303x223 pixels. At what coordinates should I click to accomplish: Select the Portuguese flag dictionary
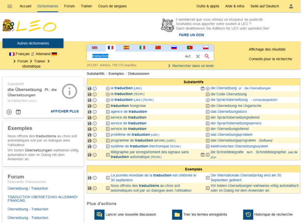[190, 48]
